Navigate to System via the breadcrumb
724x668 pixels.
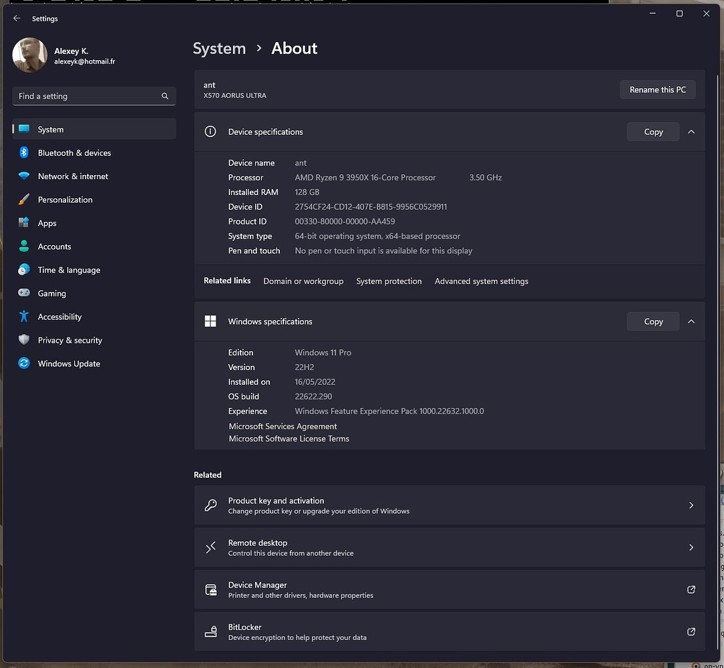pos(219,48)
